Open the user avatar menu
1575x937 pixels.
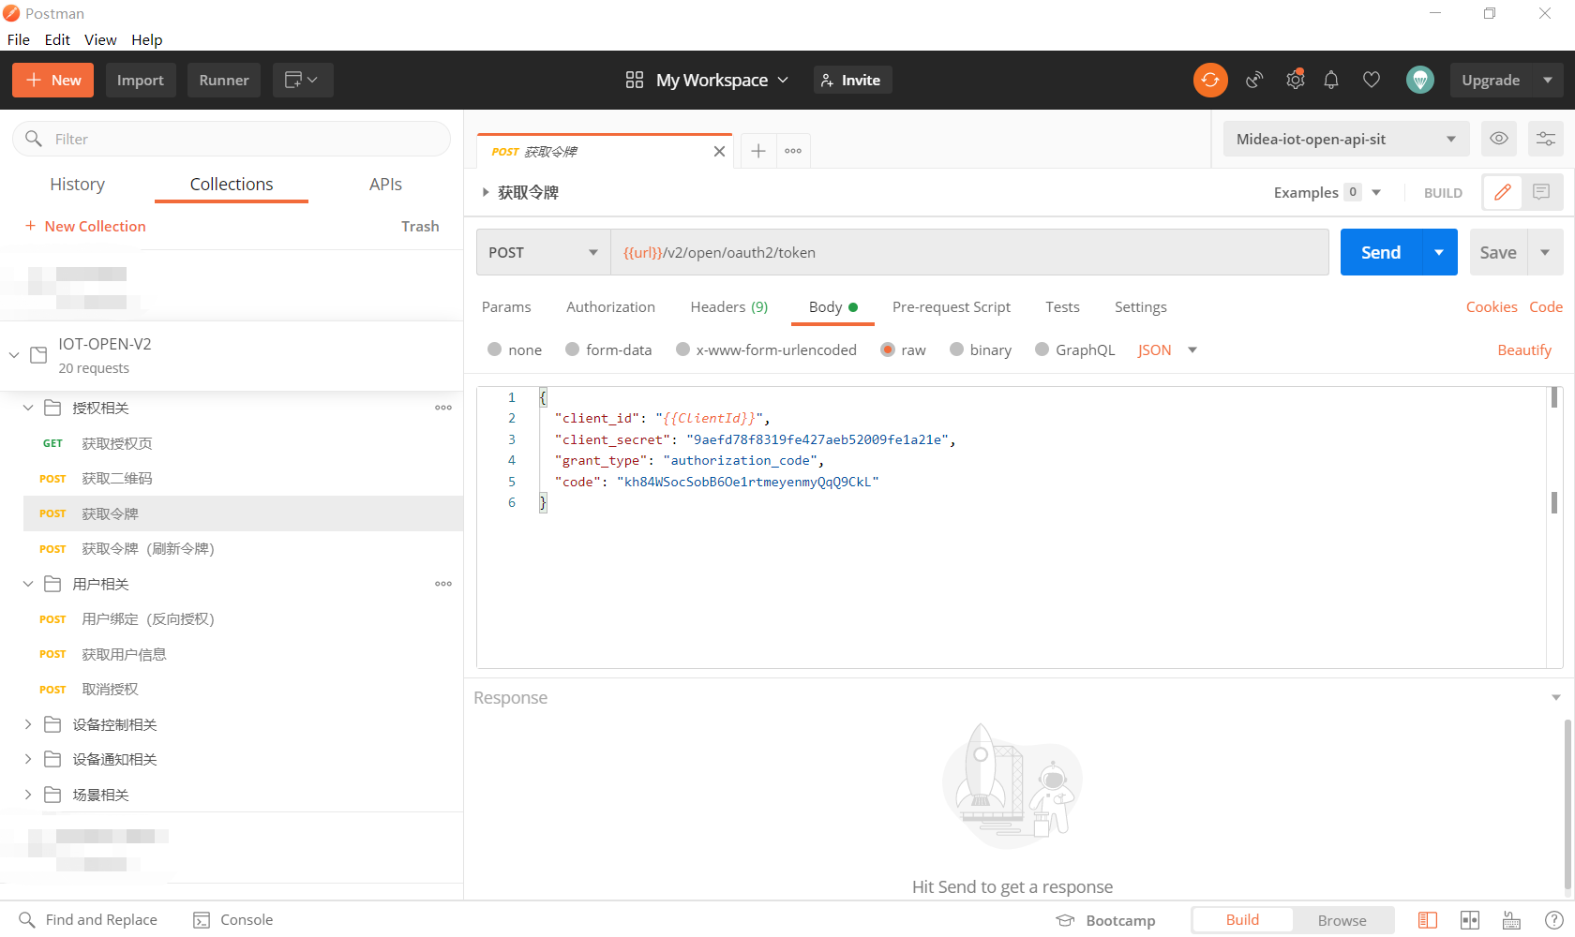point(1420,80)
